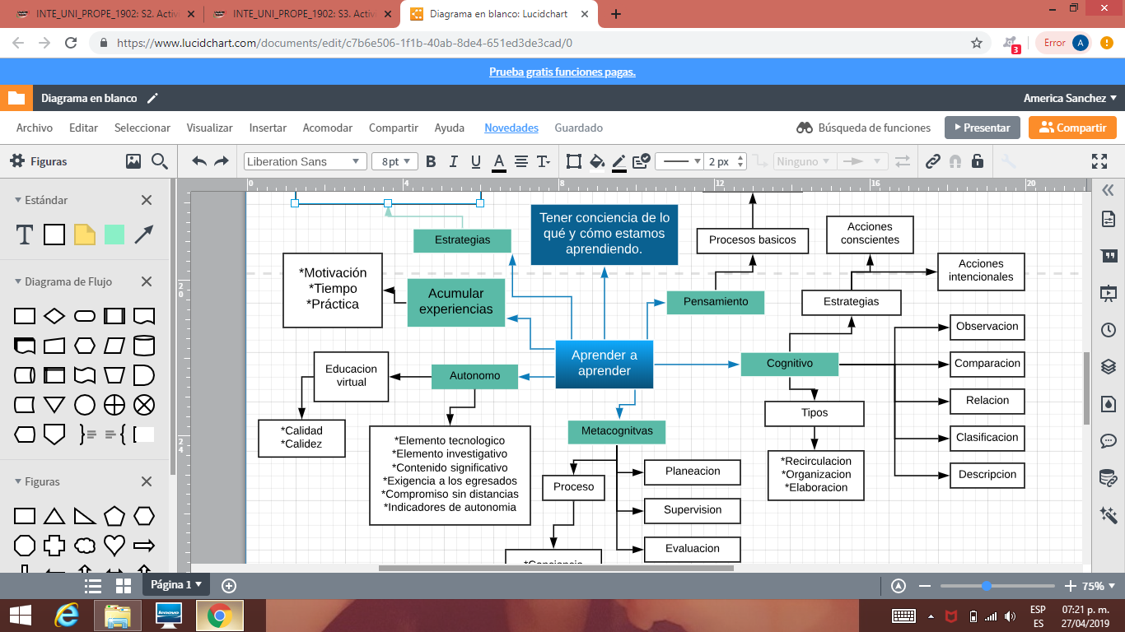Open the layers panel in right sidebar
This screenshot has width=1125, height=632.
(x=1108, y=366)
